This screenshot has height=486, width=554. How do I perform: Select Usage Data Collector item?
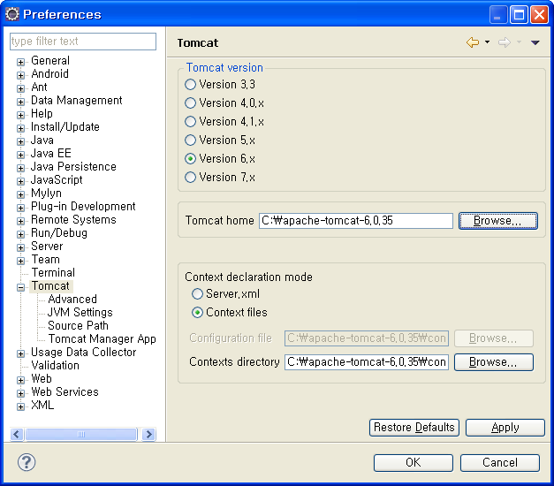pos(84,352)
